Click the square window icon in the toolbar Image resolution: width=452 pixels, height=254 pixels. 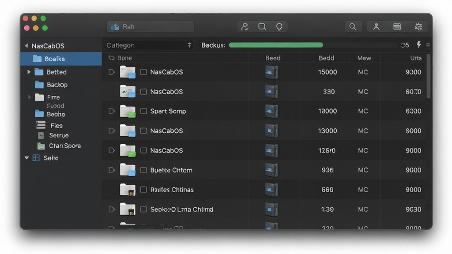click(x=262, y=27)
